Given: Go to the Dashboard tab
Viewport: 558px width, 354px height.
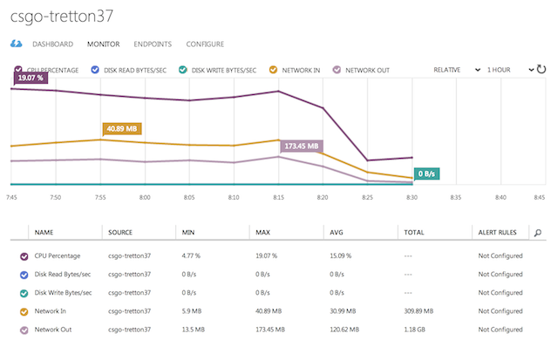Looking at the screenshot, I should pyautogui.click(x=52, y=44).
